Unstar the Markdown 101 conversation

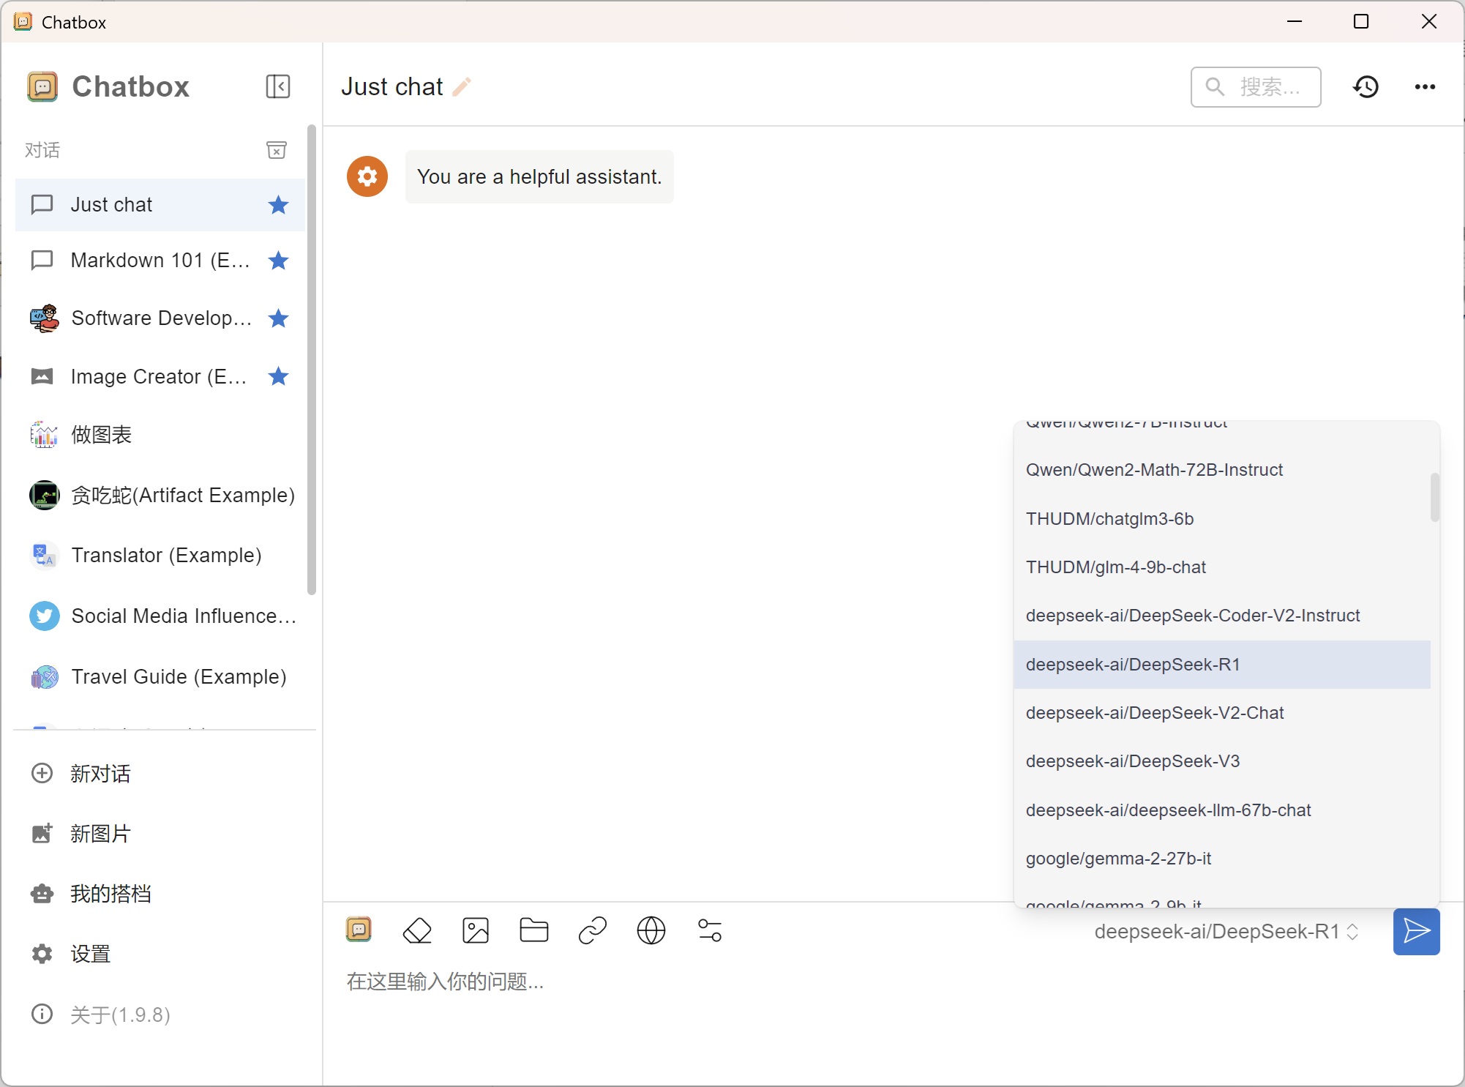(x=278, y=261)
